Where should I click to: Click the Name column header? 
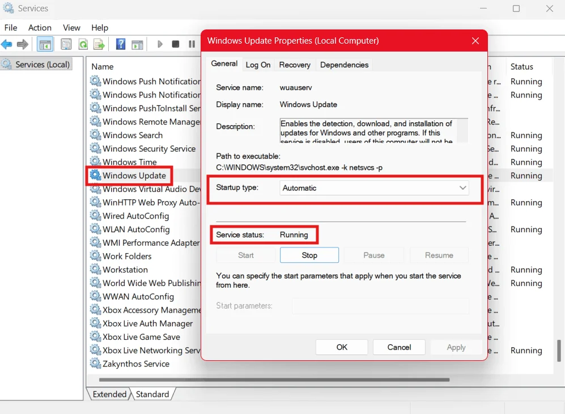pyautogui.click(x=103, y=67)
